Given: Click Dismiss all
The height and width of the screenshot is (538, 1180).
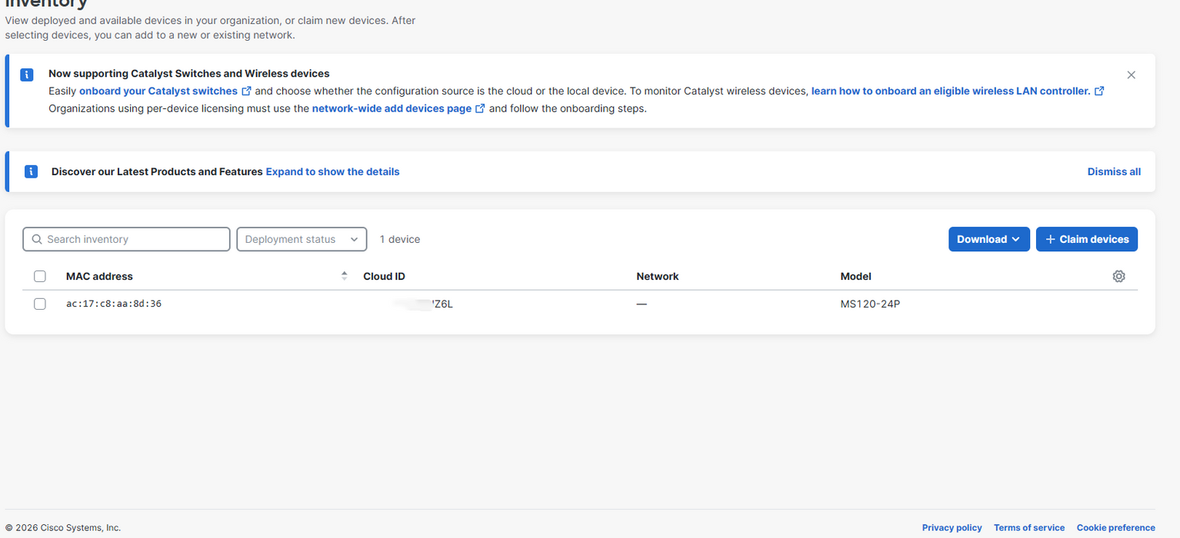Looking at the screenshot, I should (x=1114, y=171).
